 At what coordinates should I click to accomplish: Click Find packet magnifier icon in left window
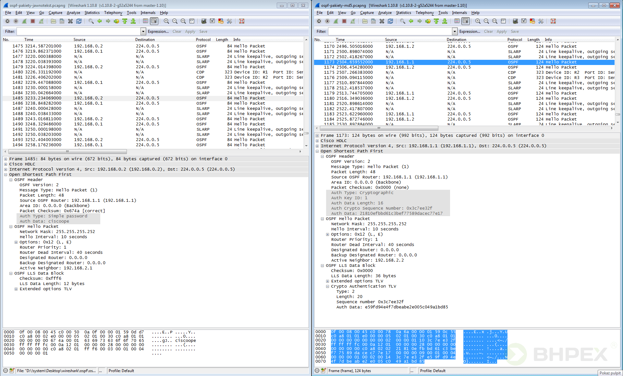click(x=91, y=21)
